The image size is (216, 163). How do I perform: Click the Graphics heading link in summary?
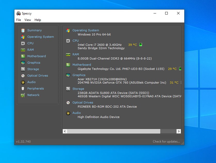click(79, 75)
